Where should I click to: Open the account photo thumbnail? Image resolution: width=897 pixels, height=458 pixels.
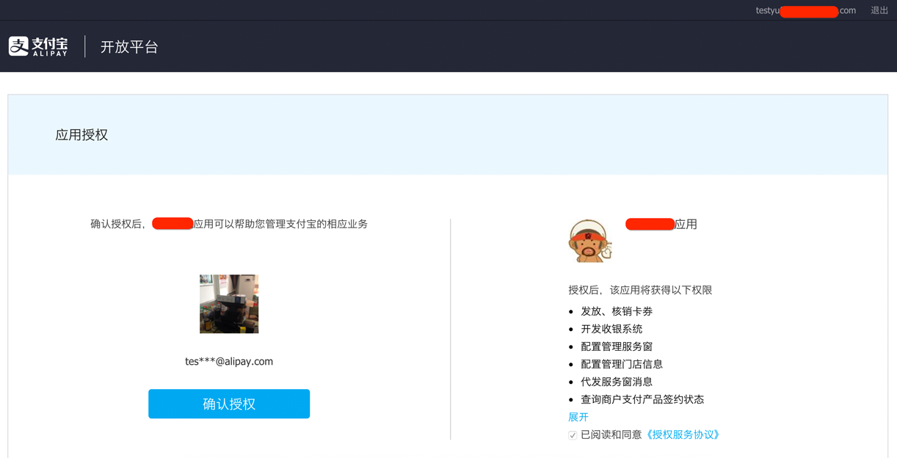(x=229, y=304)
